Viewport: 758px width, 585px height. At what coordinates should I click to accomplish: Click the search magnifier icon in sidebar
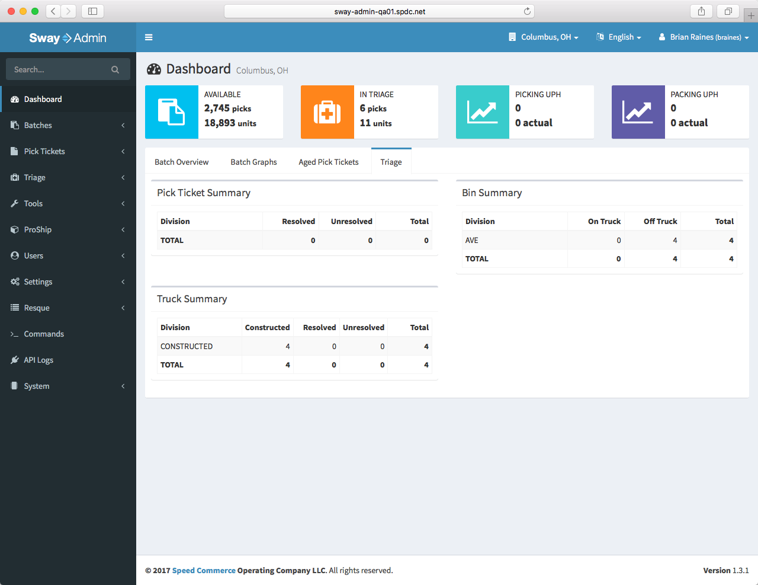(115, 69)
